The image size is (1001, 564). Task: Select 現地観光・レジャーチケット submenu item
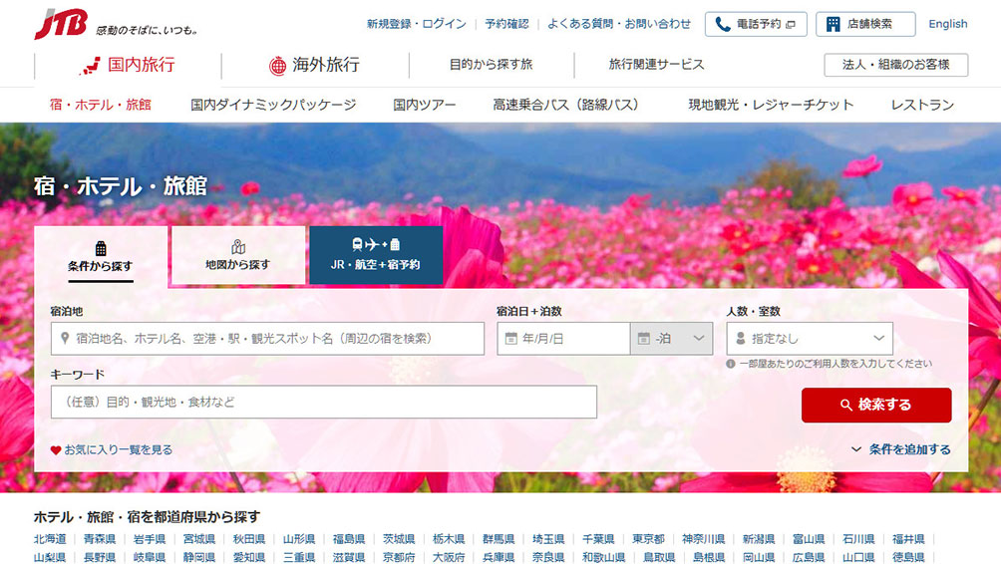[x=771, y=105]
